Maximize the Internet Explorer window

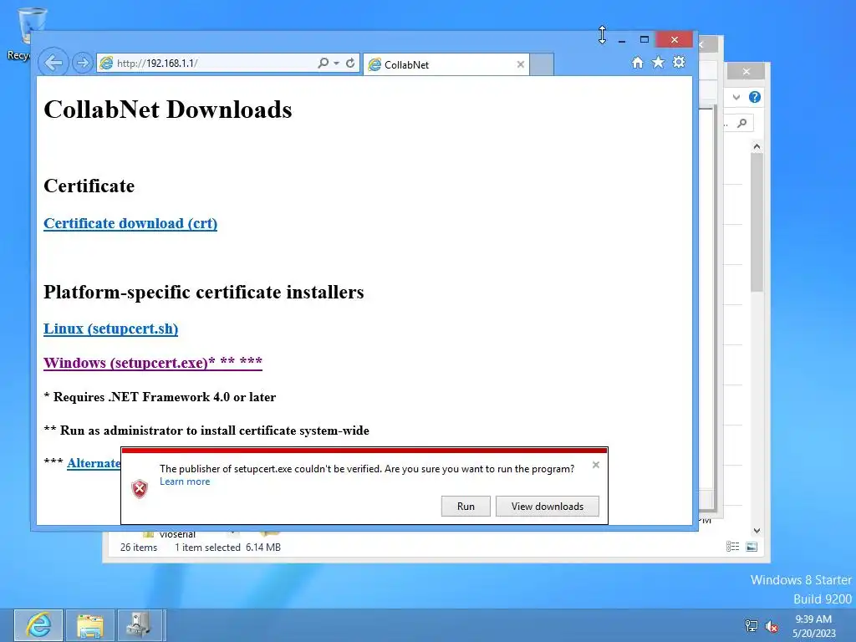[645, 39]
